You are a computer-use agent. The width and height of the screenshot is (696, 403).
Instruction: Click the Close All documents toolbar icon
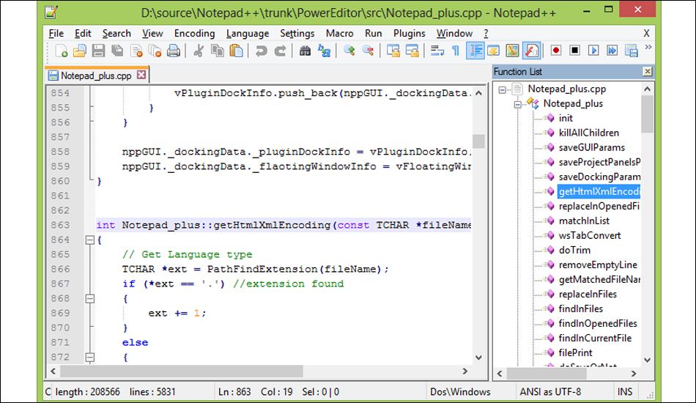[155, 51]
